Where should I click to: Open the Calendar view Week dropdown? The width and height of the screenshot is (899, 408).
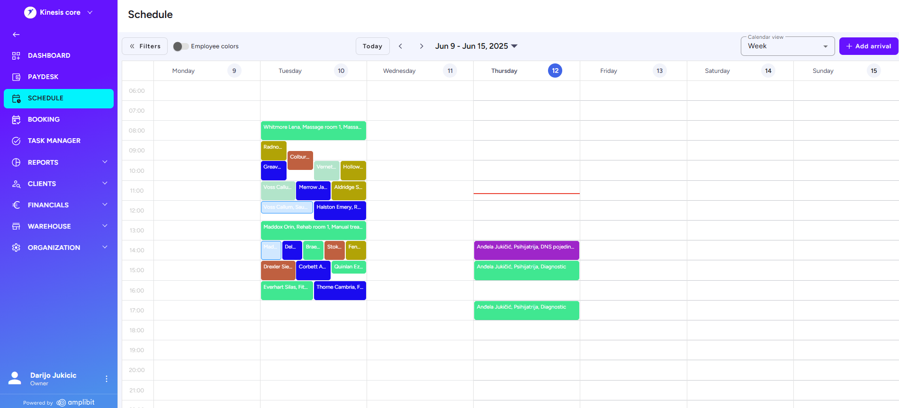787,46
